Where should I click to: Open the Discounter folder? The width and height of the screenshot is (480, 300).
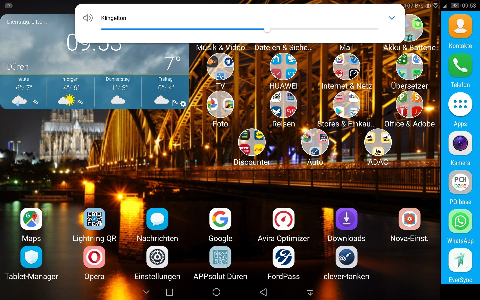(252, 142)
